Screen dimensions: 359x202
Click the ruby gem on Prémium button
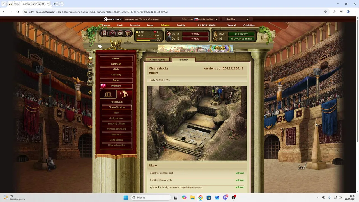[x=103, y=86]
